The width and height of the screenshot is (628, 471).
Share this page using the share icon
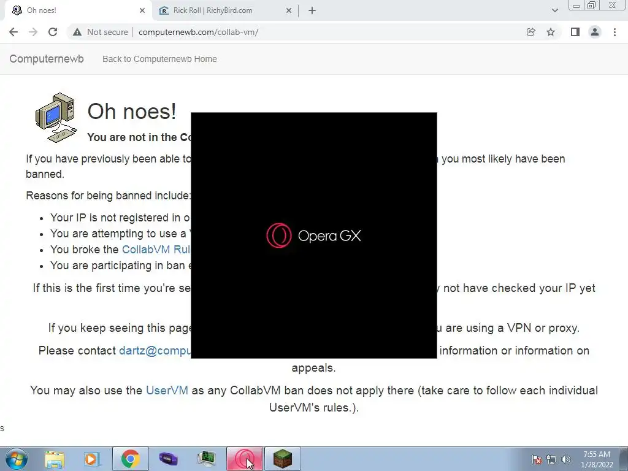(x=530, y=32)
